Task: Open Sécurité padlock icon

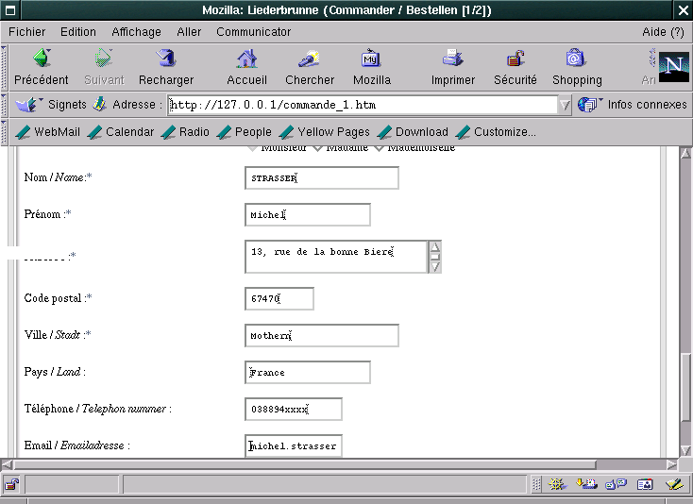Action: pyautogui.click(x=515, y=59)
